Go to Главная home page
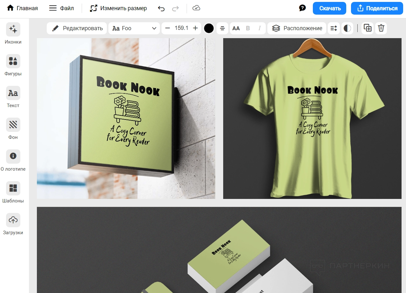The image size is (406, 293). pos(22,8)
